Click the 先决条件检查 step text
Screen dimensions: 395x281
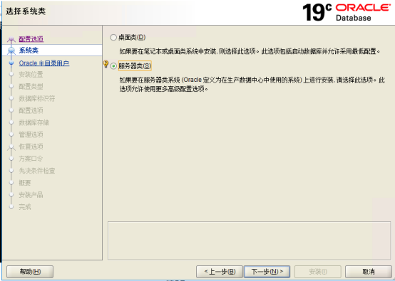point(37,171)
